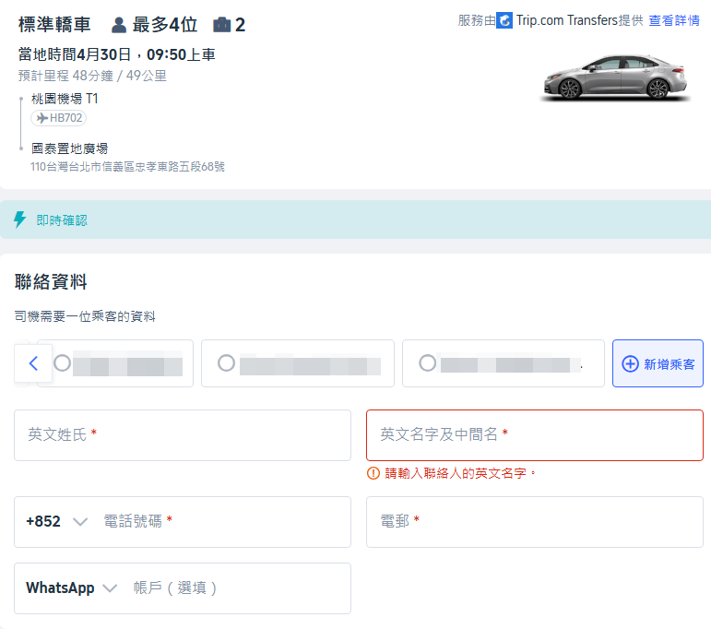Click the left arrow to scroll passengers back
The height and width of the screenshot is (629, 711).
pyautogui.click(x=33, y=363)
